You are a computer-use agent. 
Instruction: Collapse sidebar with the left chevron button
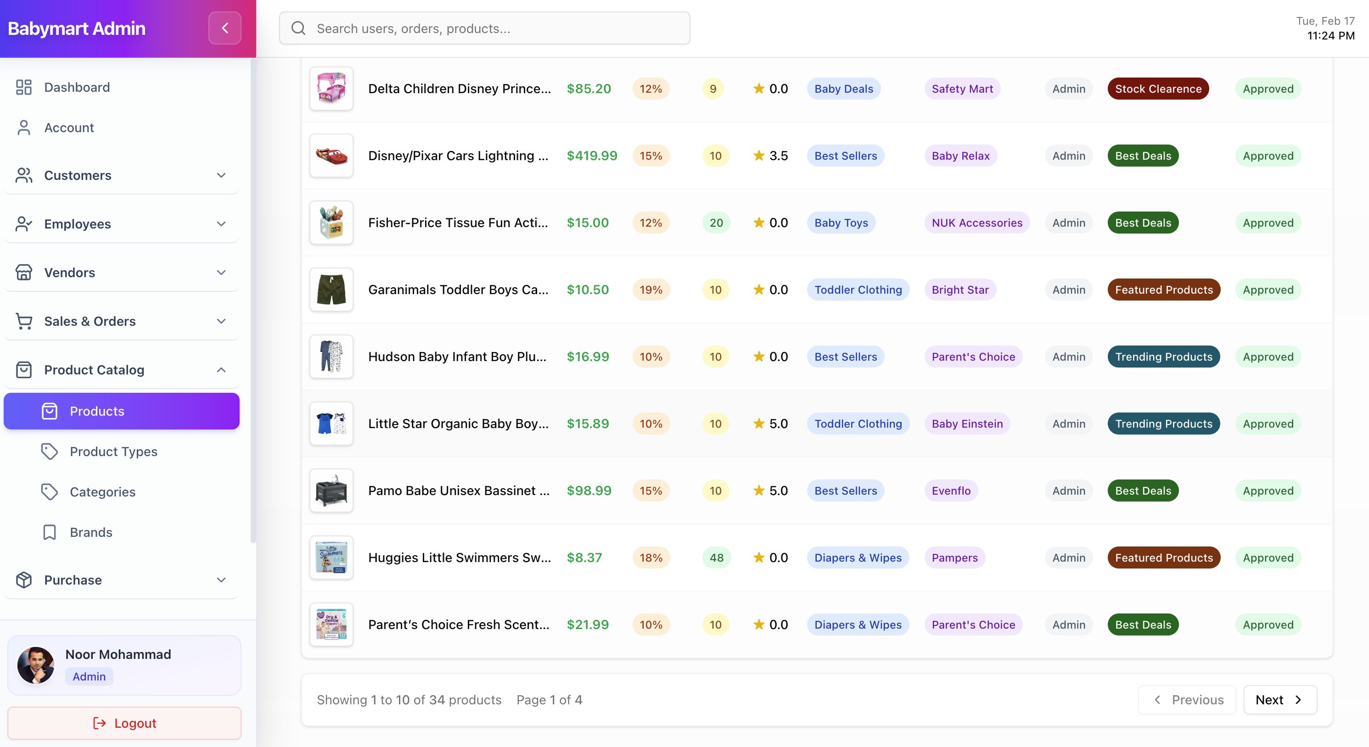[x=224, y=28]
